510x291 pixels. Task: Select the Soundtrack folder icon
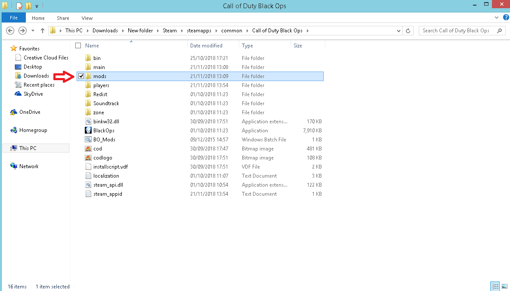88,103
